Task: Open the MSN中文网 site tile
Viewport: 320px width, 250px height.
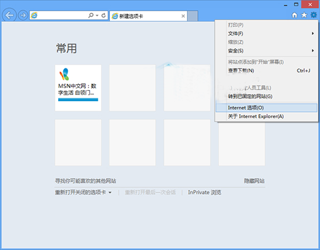Action: 78,88
